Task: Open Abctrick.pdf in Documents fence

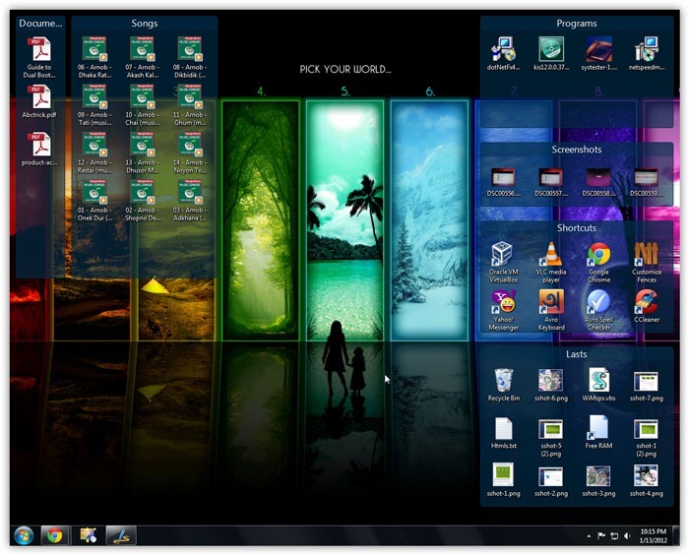Action: point(39,102)
